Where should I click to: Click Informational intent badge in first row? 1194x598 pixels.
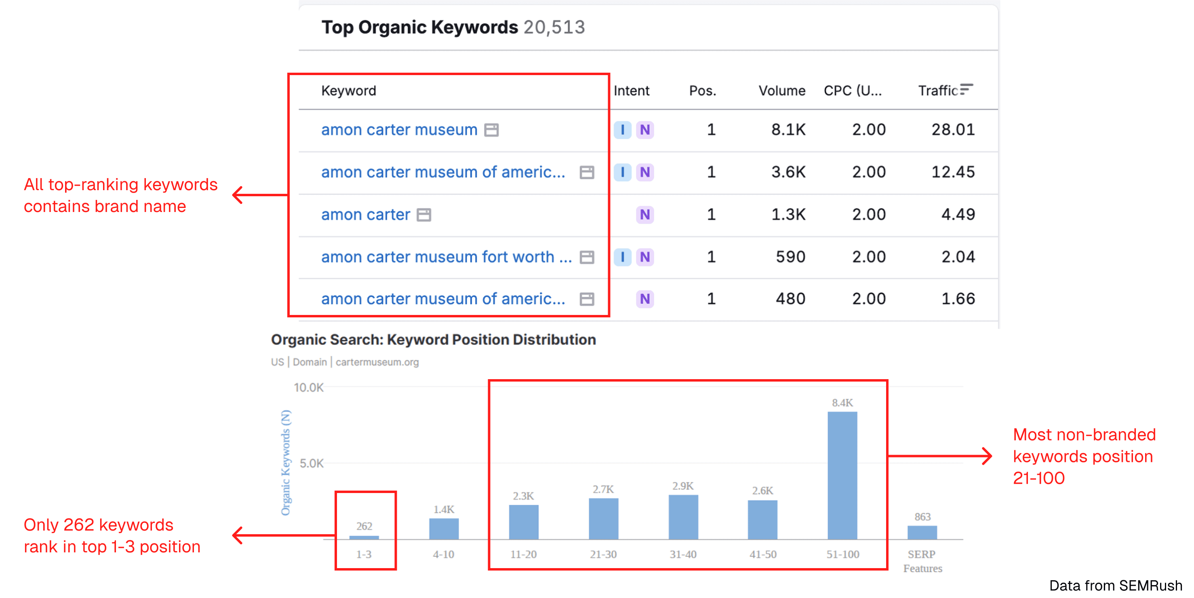click(x=623, y=130)
